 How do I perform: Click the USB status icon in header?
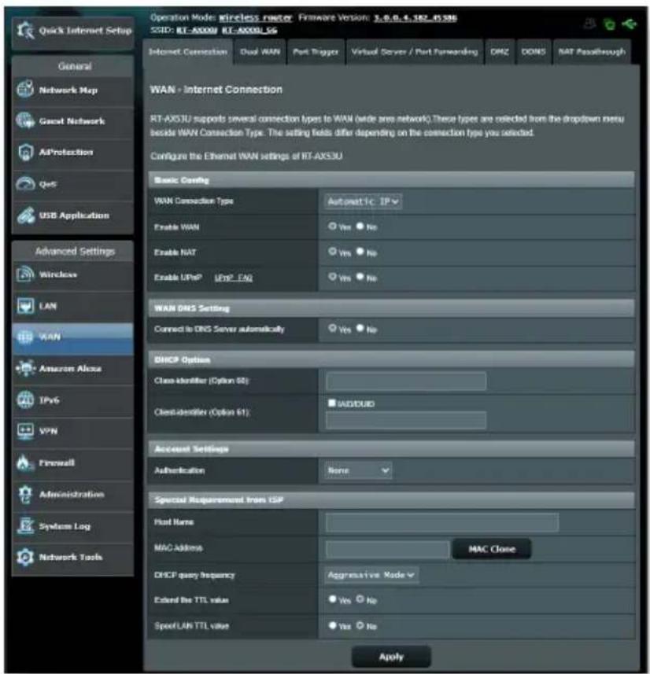(629, 24)
